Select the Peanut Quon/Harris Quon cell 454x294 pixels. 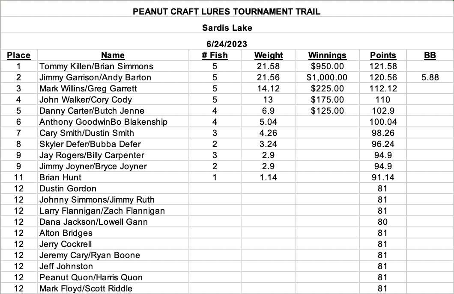pos(113,277)
